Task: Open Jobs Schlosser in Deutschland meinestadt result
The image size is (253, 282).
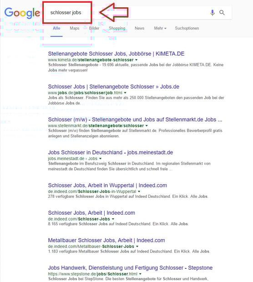Action: [111, 152]
